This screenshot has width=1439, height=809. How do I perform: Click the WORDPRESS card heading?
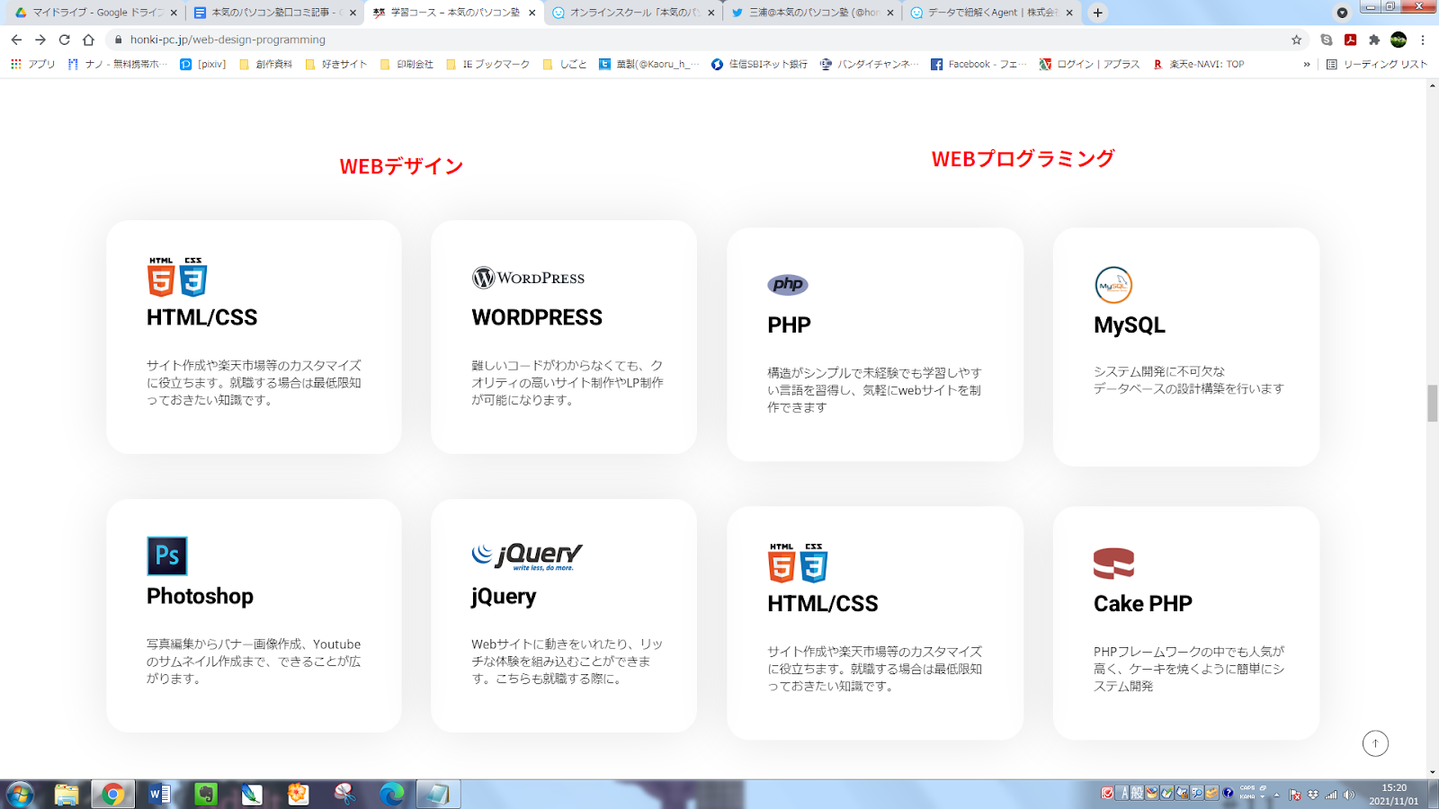(537, 317)
